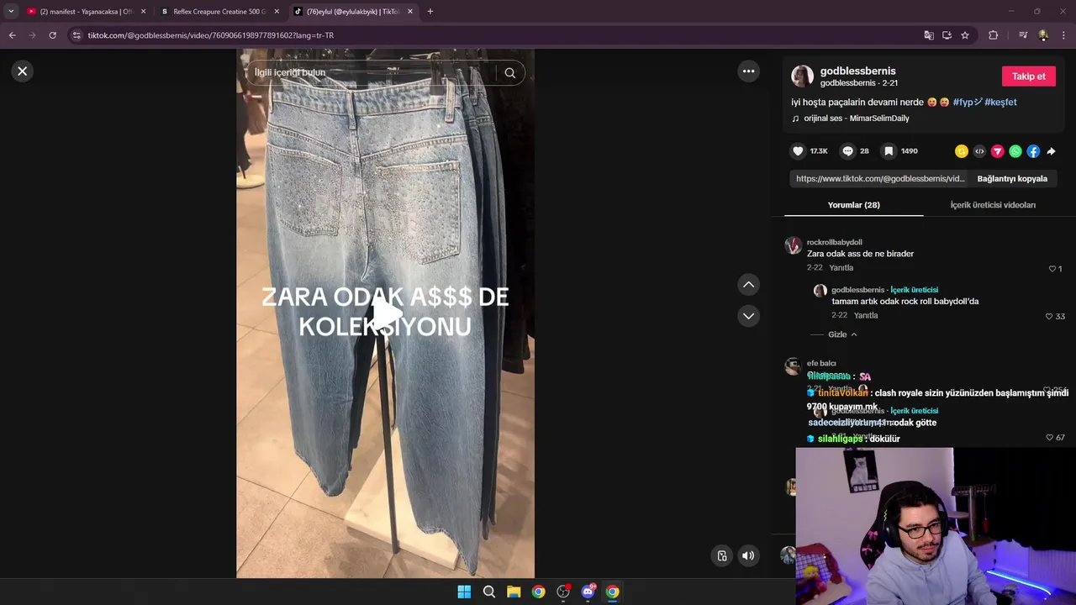The width and height of the screenshot is (1076, 605).
Task: Open the godblessbernis username link
Action: [x=857, y=71]
